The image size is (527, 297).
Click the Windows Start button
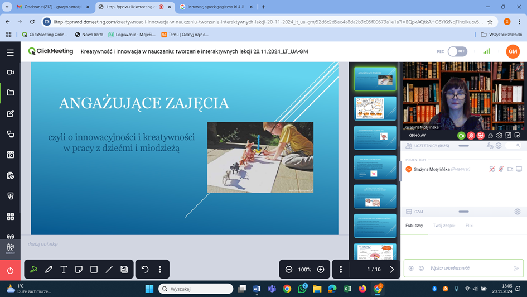[149, 289]
